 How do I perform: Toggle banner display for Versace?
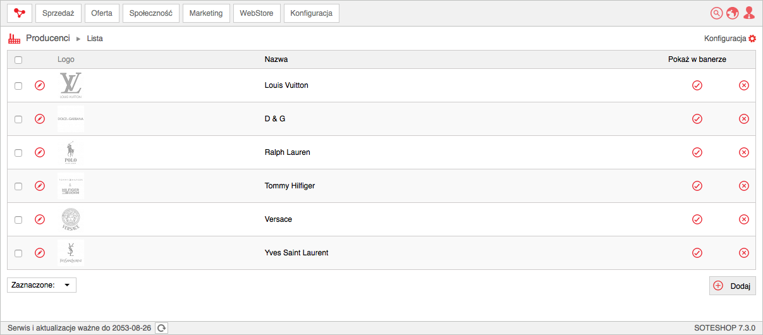point(697,219)
